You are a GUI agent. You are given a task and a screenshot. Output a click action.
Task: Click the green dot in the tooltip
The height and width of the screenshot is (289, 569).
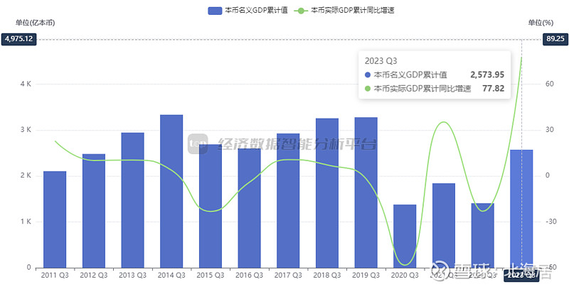[x=368, y=89]
